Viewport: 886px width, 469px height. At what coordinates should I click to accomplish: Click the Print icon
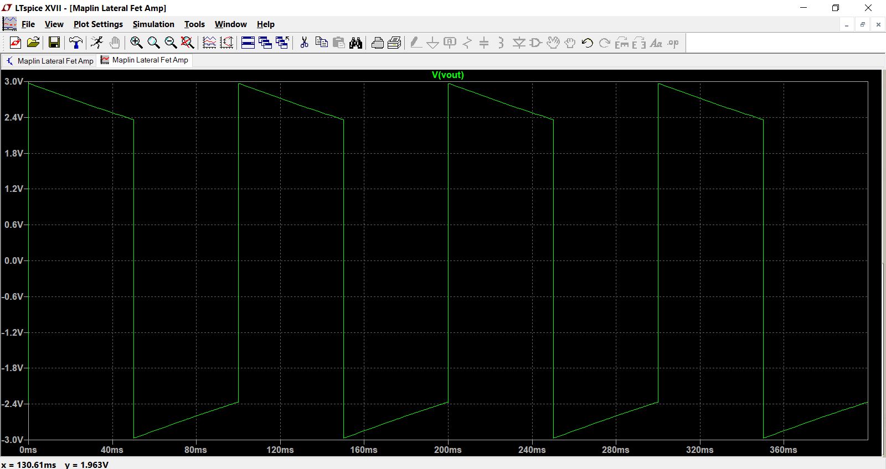click(394, 43)
